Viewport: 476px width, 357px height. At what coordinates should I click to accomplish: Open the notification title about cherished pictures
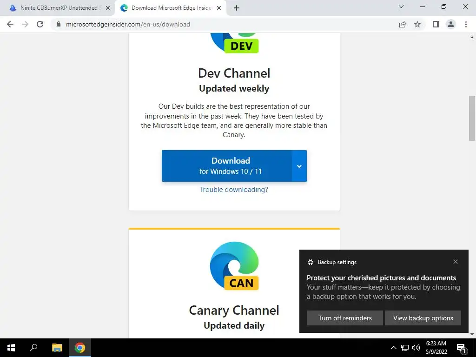pyautogui.click(x=381, y=278)
